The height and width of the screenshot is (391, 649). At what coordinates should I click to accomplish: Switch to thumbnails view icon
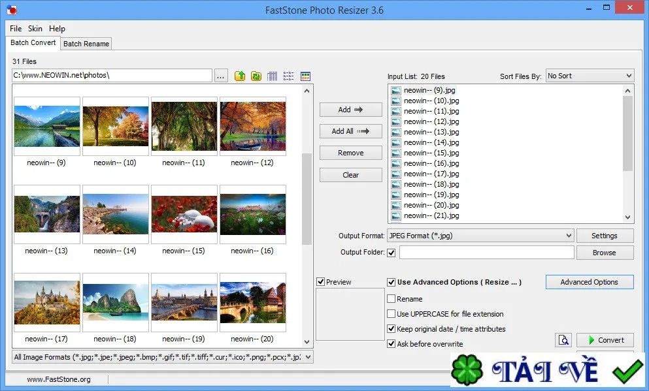point(305,76)
